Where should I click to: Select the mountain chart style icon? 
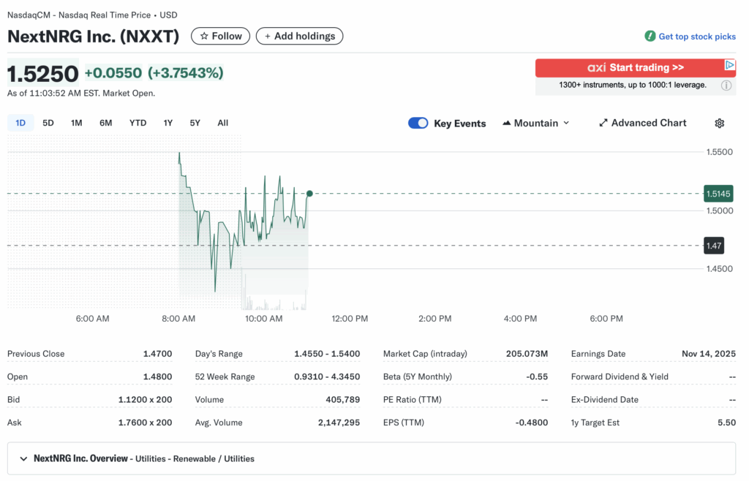pos(507,123)
